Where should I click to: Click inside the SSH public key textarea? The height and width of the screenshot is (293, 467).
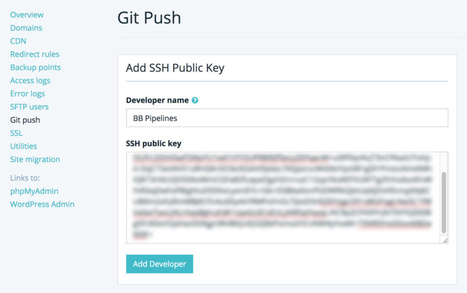tap(283, 198)
